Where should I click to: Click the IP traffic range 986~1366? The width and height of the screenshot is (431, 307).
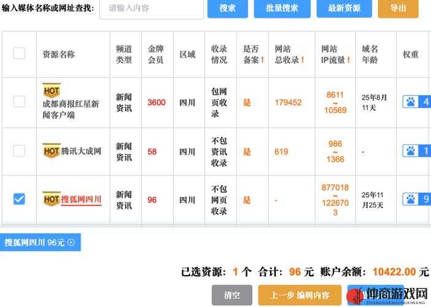[335, 152]
